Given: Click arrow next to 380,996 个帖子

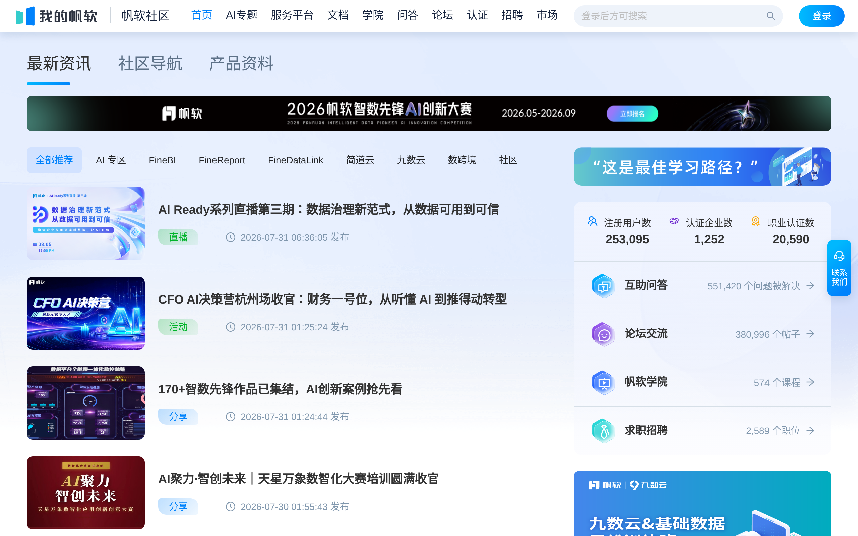Looking at the screenshot, I should pyautogui.click(x=810, y=334).
